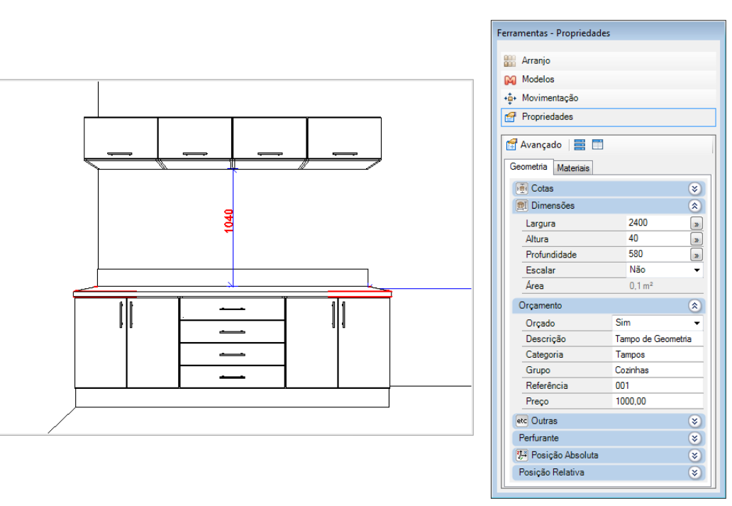Collapse the Dimensões section
Viewport: 732px width, 506px height.
click(695, 206)
